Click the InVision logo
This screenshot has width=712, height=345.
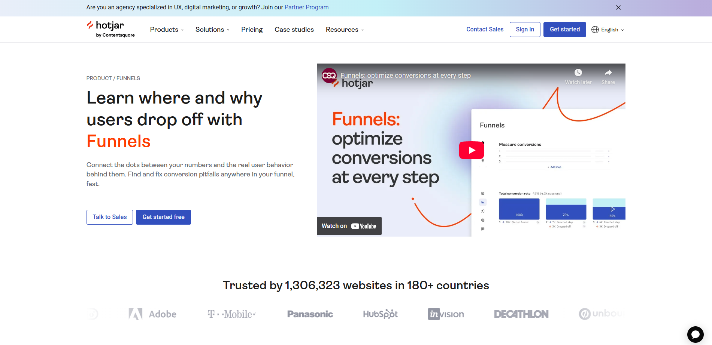tap(446, 314)
